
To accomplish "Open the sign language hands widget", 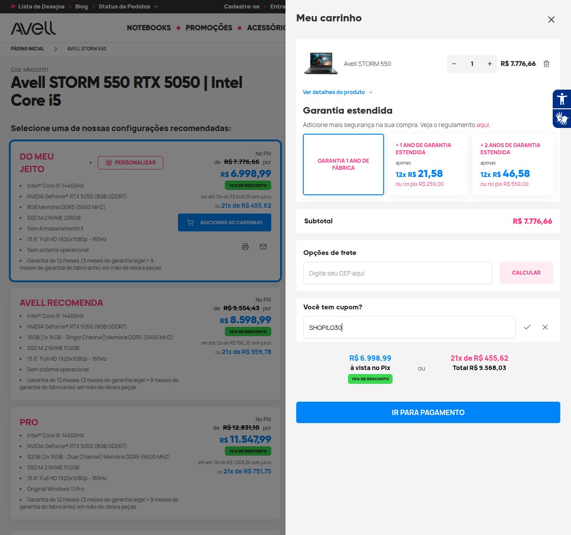I will click(562, 119).
